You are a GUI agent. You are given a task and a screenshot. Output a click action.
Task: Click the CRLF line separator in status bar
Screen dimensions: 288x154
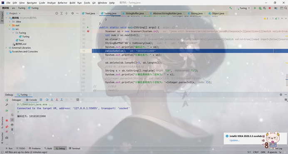click(x=256, y=152)
